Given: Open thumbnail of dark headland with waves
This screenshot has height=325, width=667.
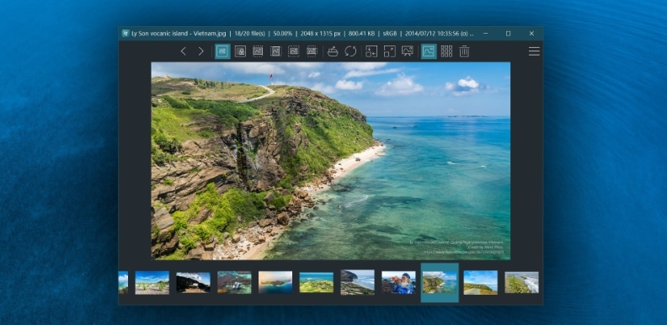Looking at the screenshot, I should (x=357, y=282).
